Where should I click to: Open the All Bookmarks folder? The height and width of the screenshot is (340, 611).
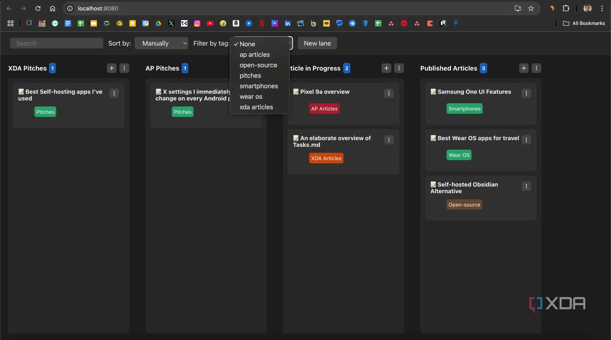(x=584, y=24)
